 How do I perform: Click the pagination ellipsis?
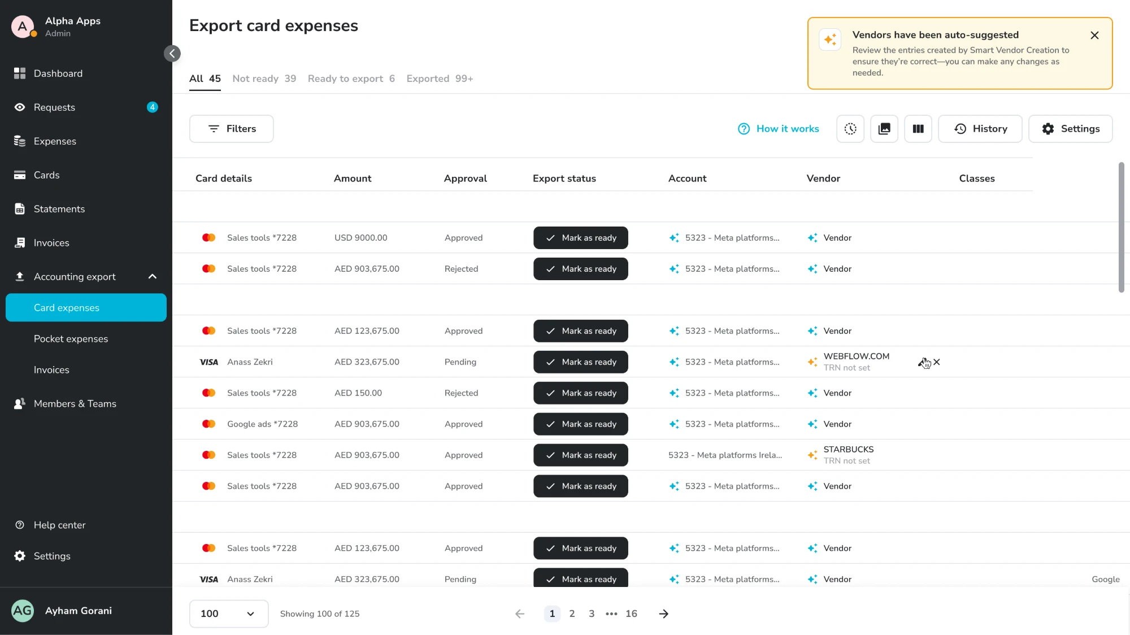(x=611, y=614)
